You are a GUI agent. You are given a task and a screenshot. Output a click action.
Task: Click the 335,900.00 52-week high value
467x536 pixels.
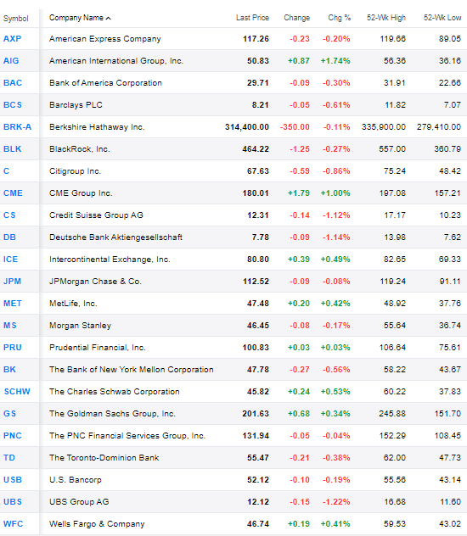tap(384, 127)
